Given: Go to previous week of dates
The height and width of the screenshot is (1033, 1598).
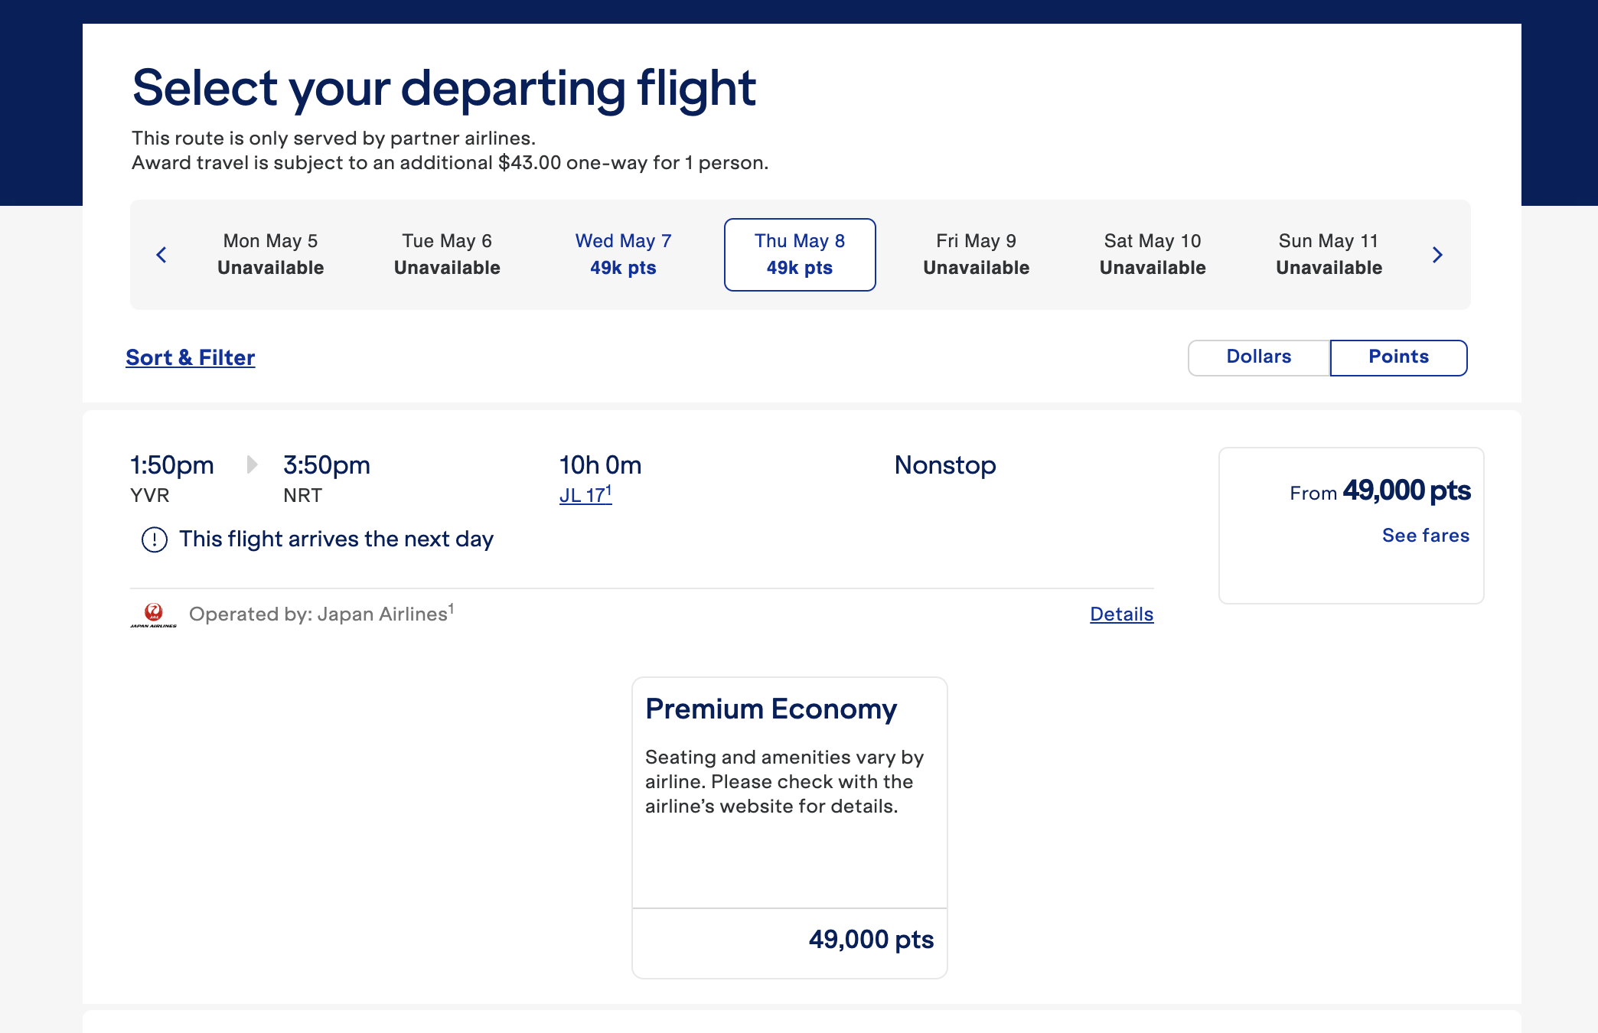Looking at the screenshot, I should 161,255.
